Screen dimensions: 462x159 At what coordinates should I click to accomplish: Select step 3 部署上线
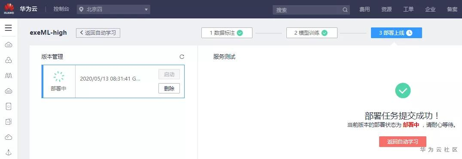396,33
